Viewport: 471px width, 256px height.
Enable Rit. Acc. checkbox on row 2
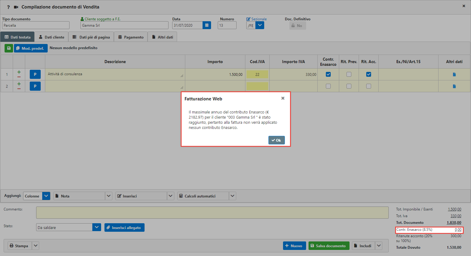pos(369,86)
